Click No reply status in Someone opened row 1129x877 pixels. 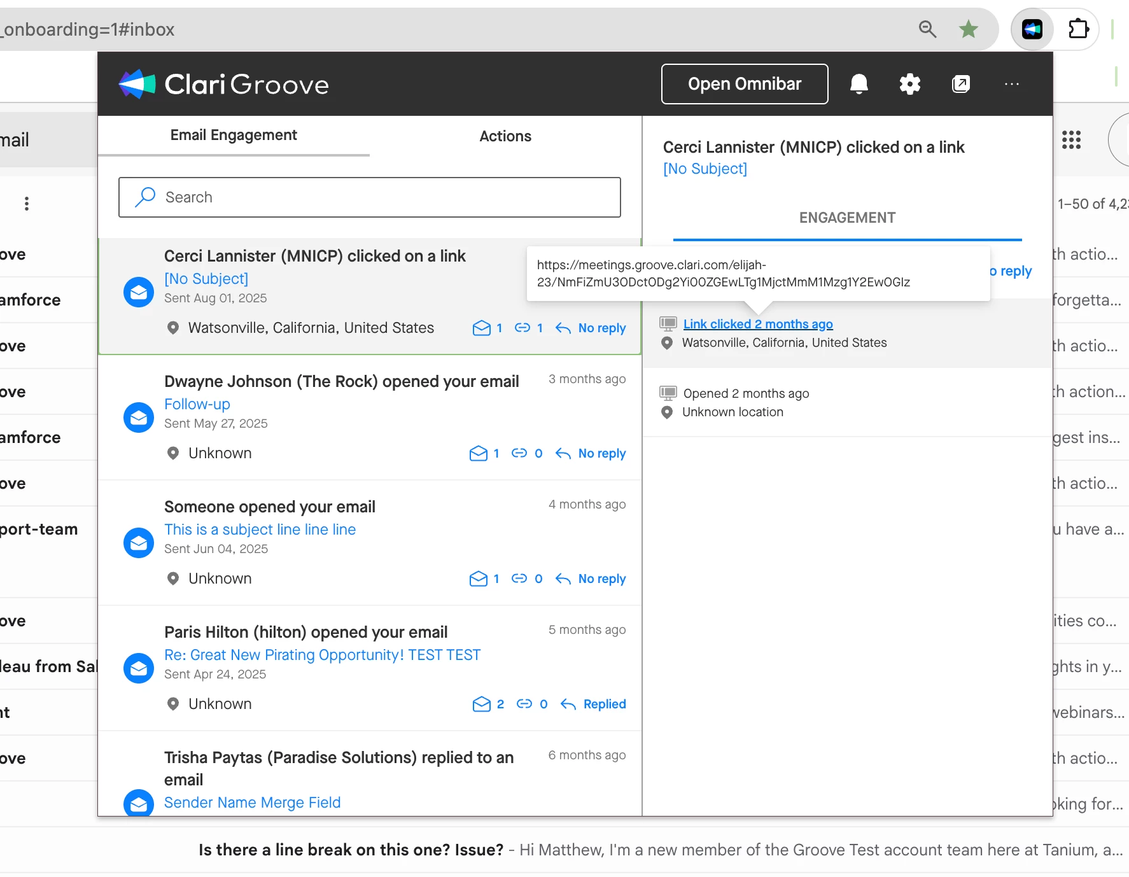[x=602, y=579]
